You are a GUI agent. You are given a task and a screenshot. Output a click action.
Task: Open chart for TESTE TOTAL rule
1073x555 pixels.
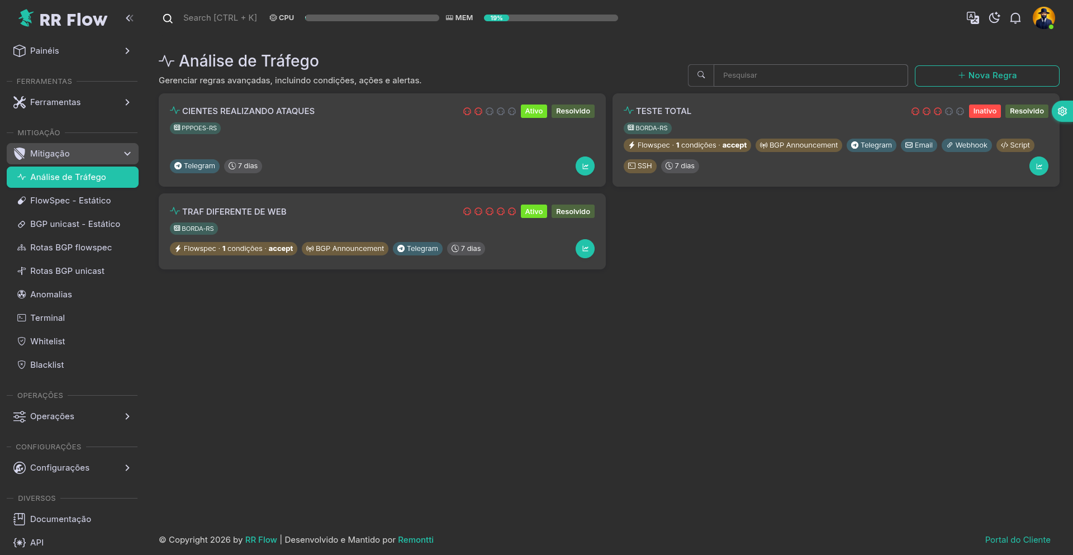[1038, 166]
